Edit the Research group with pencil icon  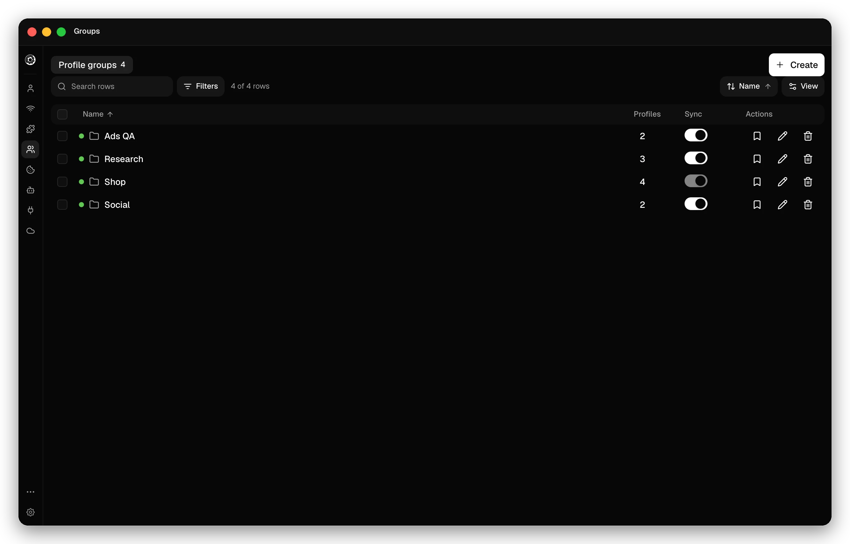coord(782,159)
